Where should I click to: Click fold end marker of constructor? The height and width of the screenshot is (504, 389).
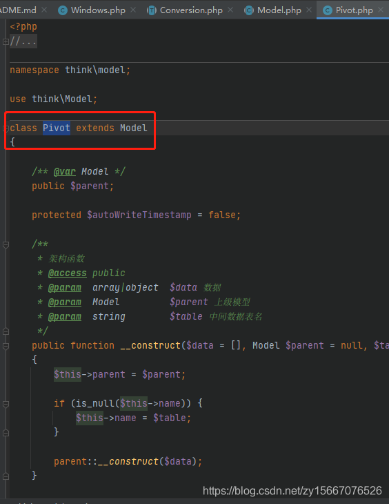[6, 476]
